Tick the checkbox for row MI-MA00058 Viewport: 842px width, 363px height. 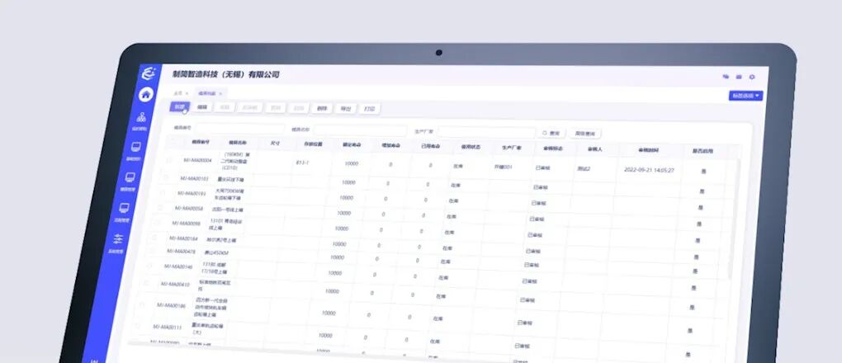coord(159,207)
